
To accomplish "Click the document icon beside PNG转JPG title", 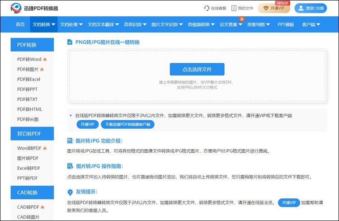I will (70, 42).
